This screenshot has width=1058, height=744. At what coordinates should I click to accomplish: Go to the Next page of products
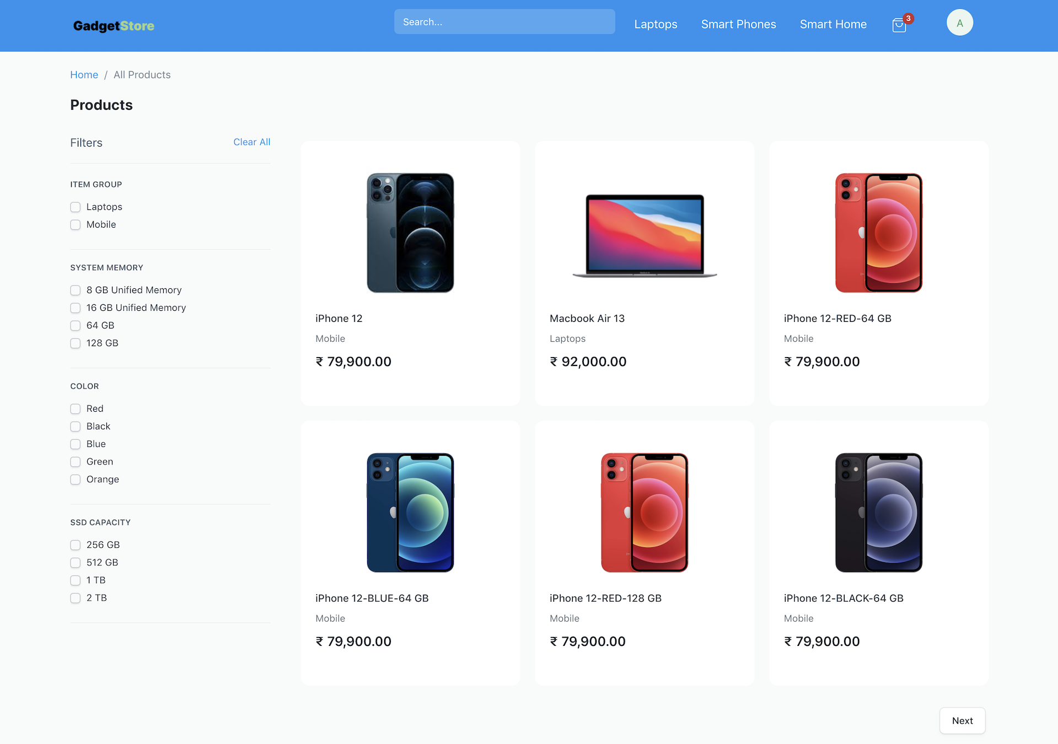coord(962,721)
